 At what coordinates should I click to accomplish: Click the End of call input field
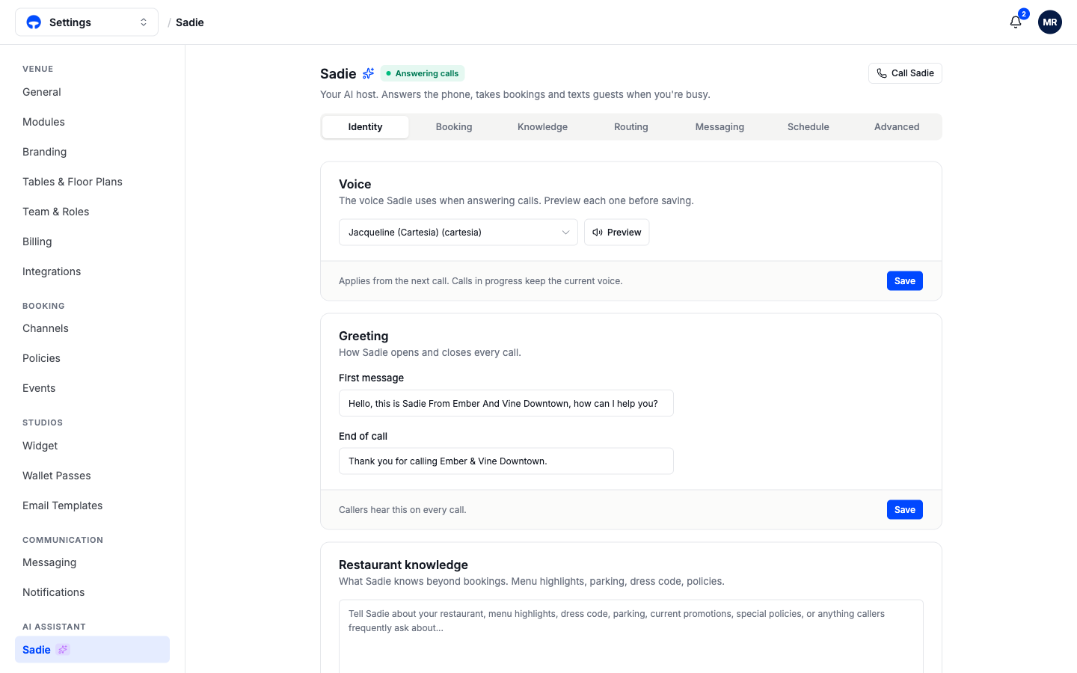pos(506,461)
